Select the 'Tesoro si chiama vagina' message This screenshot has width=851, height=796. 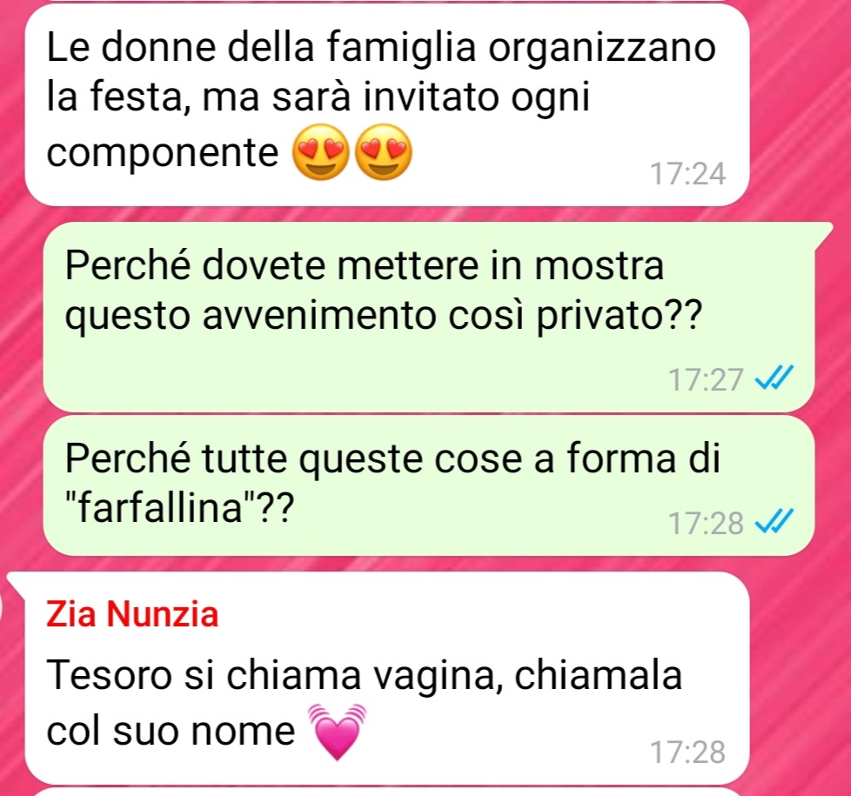click(387, 679)
